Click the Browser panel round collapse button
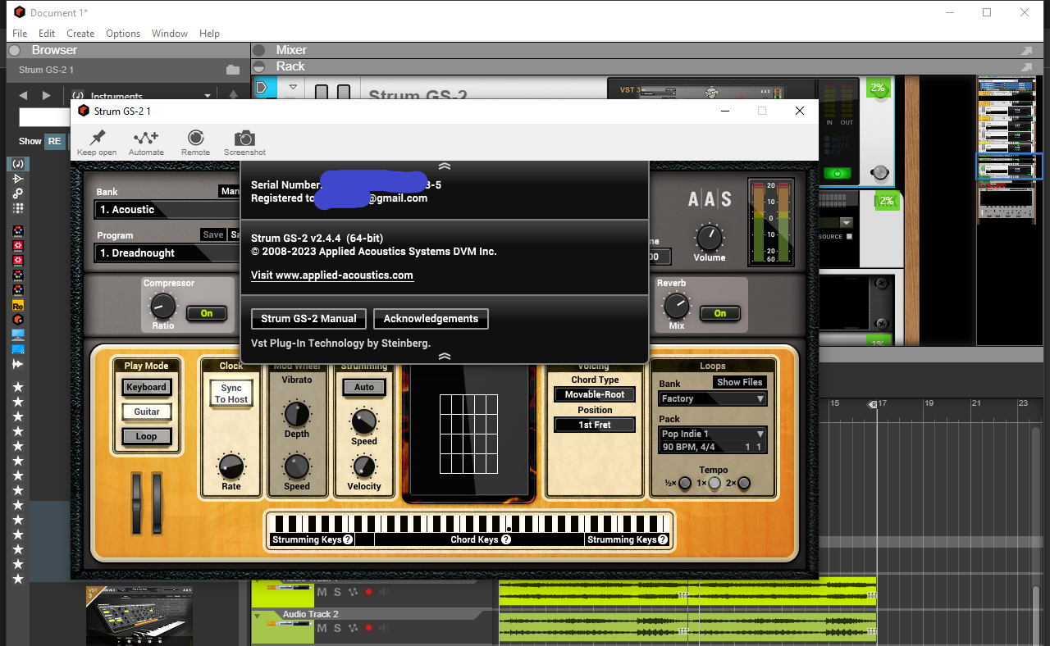Screen dimensions: 1050x646 point(14,50)
